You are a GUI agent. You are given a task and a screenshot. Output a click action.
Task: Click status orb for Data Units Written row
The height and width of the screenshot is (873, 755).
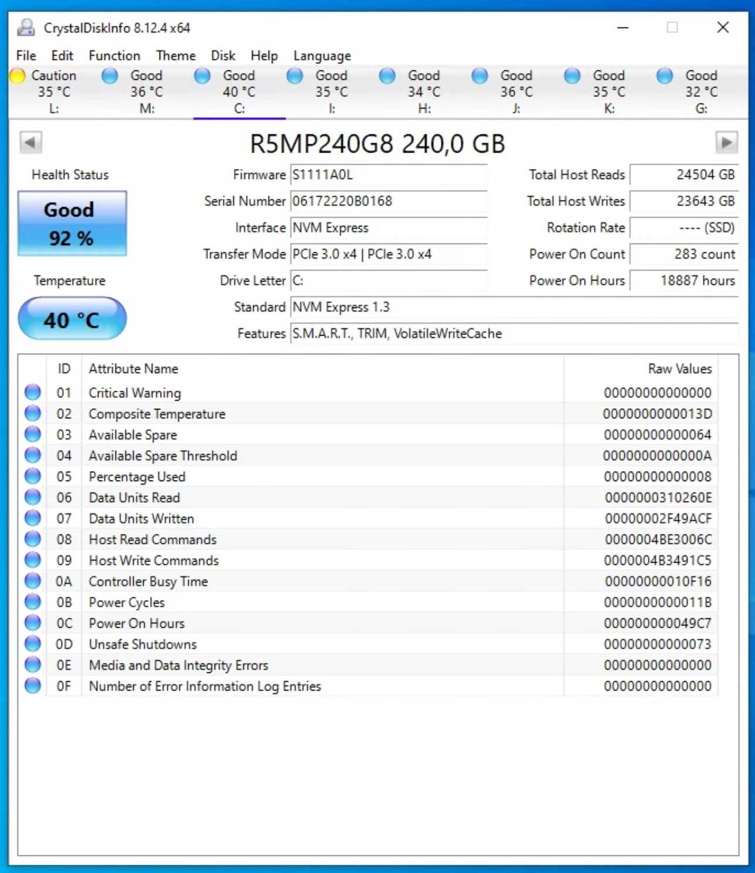click(33, 518)
